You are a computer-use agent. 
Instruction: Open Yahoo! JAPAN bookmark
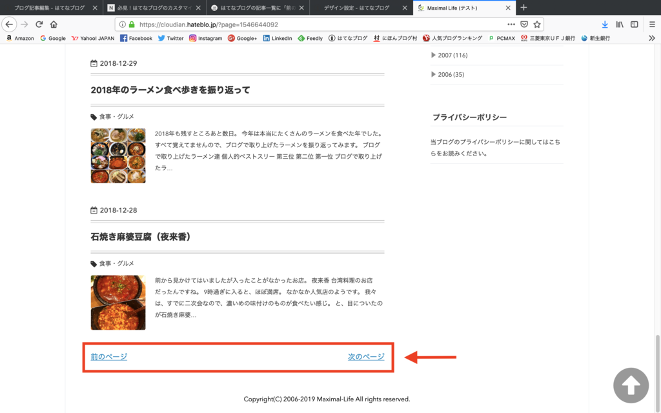(x=93, y=38)
